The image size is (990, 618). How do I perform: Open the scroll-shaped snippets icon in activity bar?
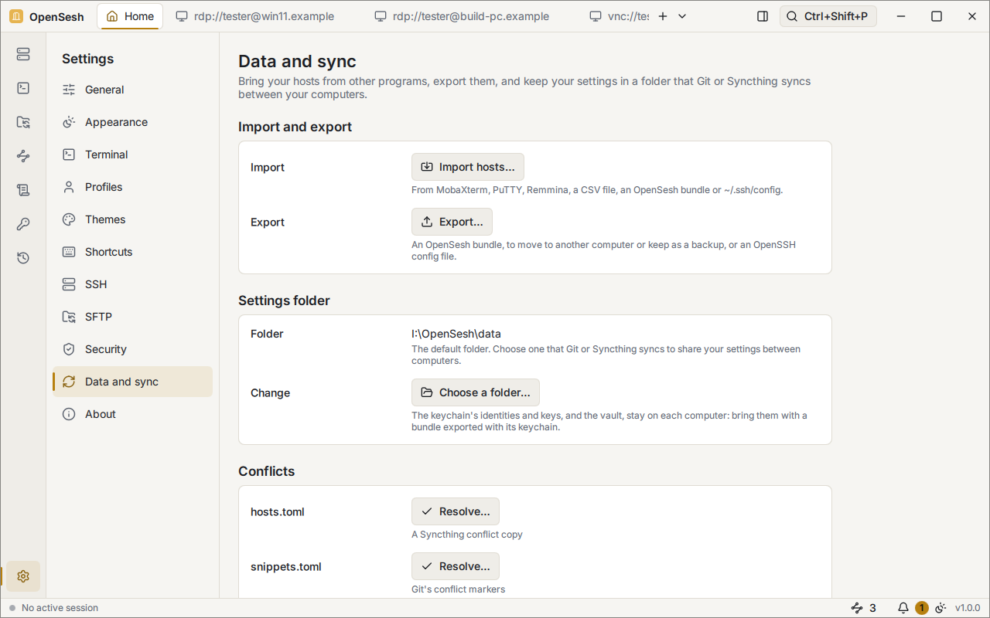point(23,190)
